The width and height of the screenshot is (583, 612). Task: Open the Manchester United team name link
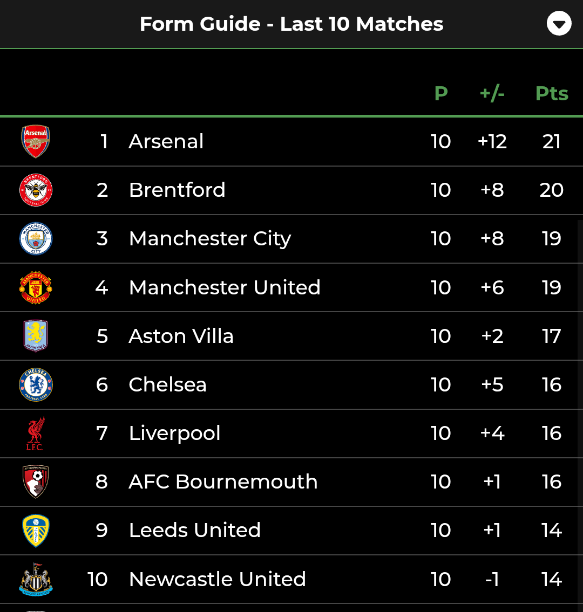tap(225, 287)
